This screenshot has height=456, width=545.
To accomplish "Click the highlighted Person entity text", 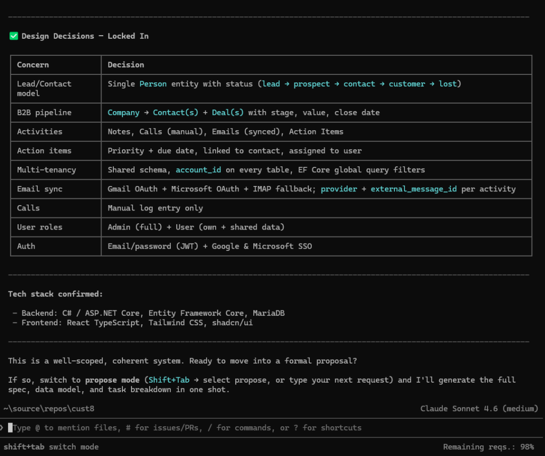I will 153,84.
